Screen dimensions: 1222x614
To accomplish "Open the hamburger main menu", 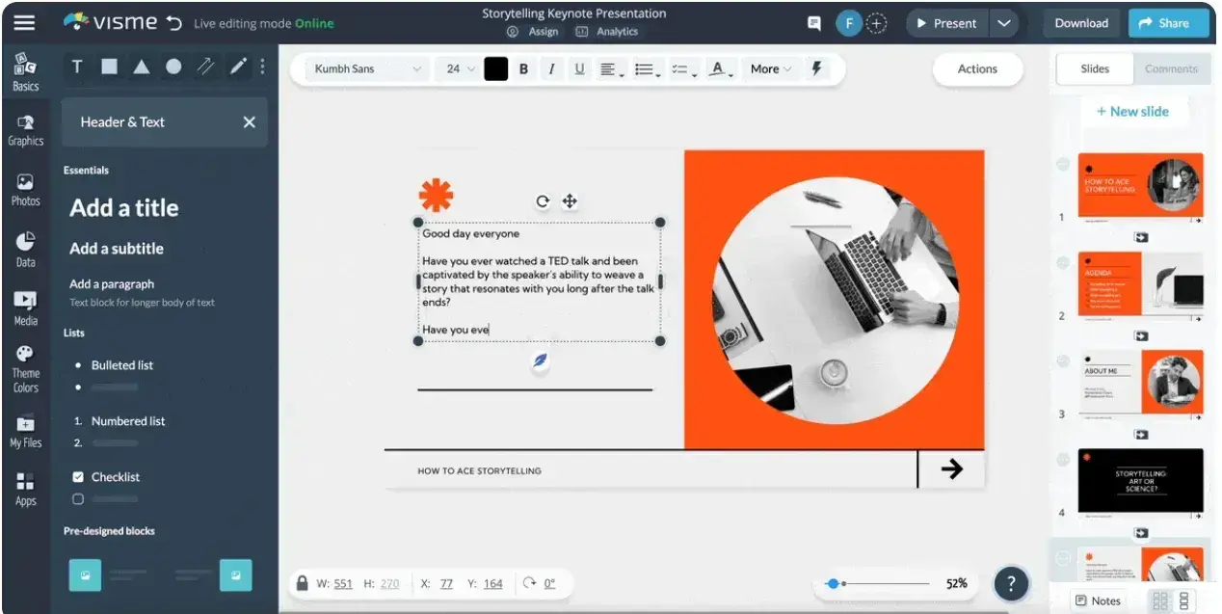I will pyautogui.click(x=24, y=23).
